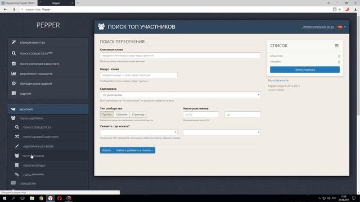
Task: Open the Windows taskbar search icon
Action: coord(13,198)
